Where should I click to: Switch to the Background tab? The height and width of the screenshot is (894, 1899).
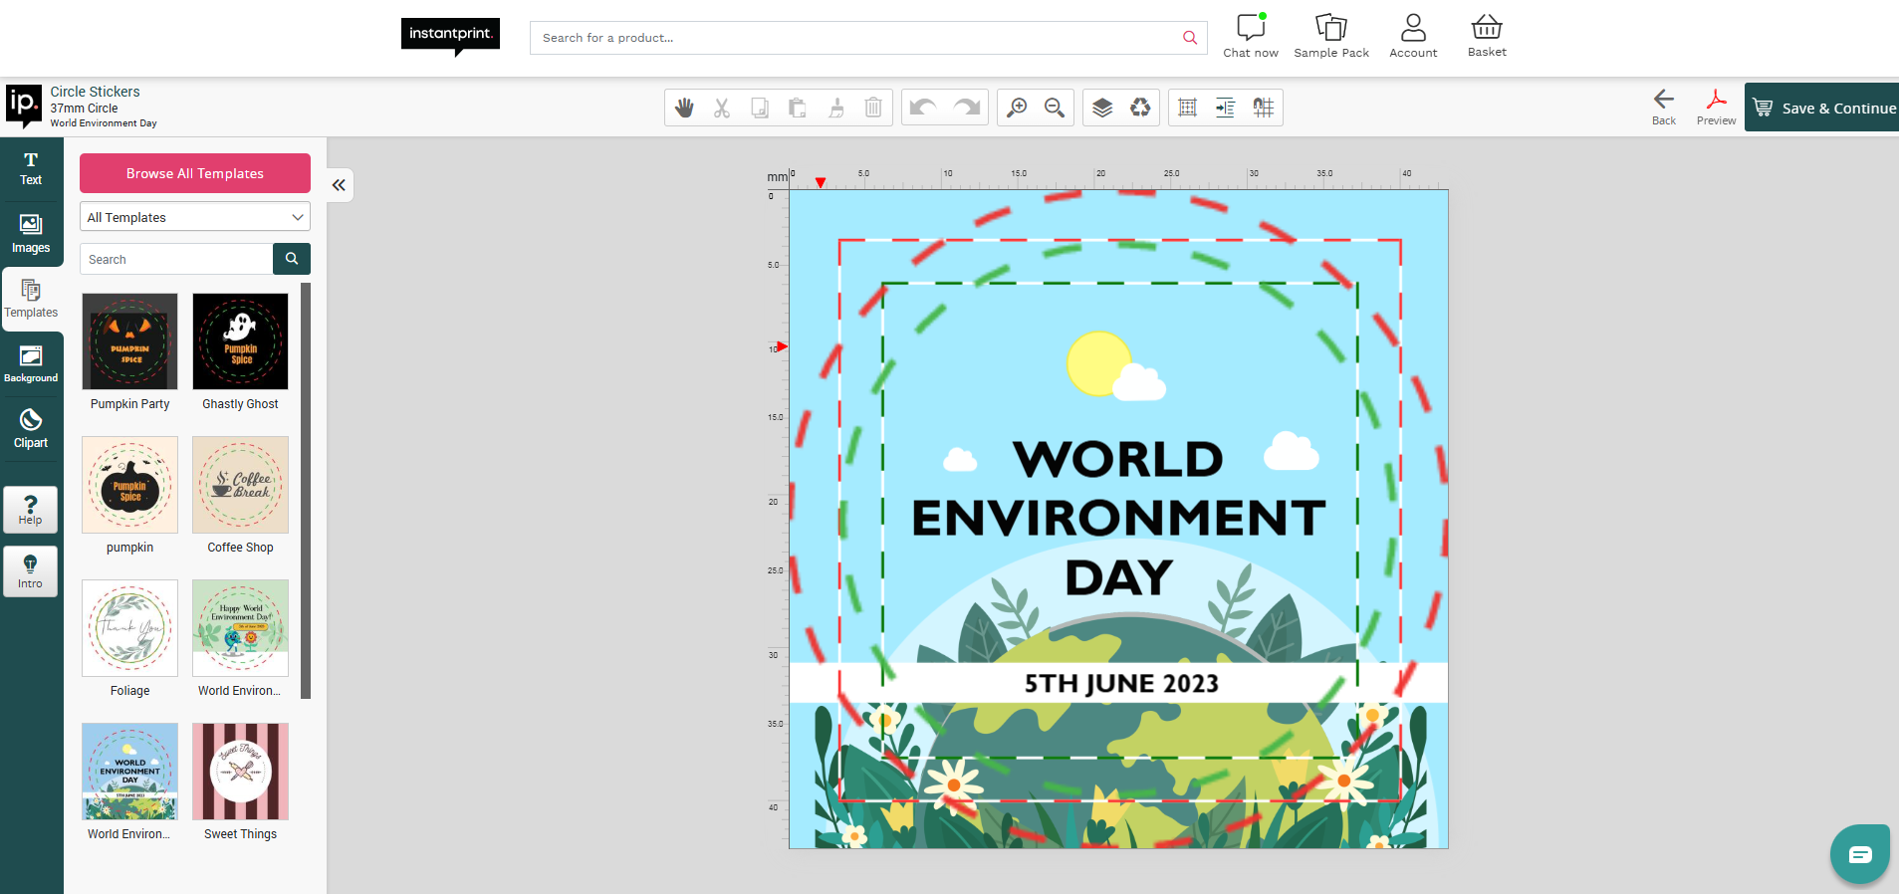coord(31,364)
